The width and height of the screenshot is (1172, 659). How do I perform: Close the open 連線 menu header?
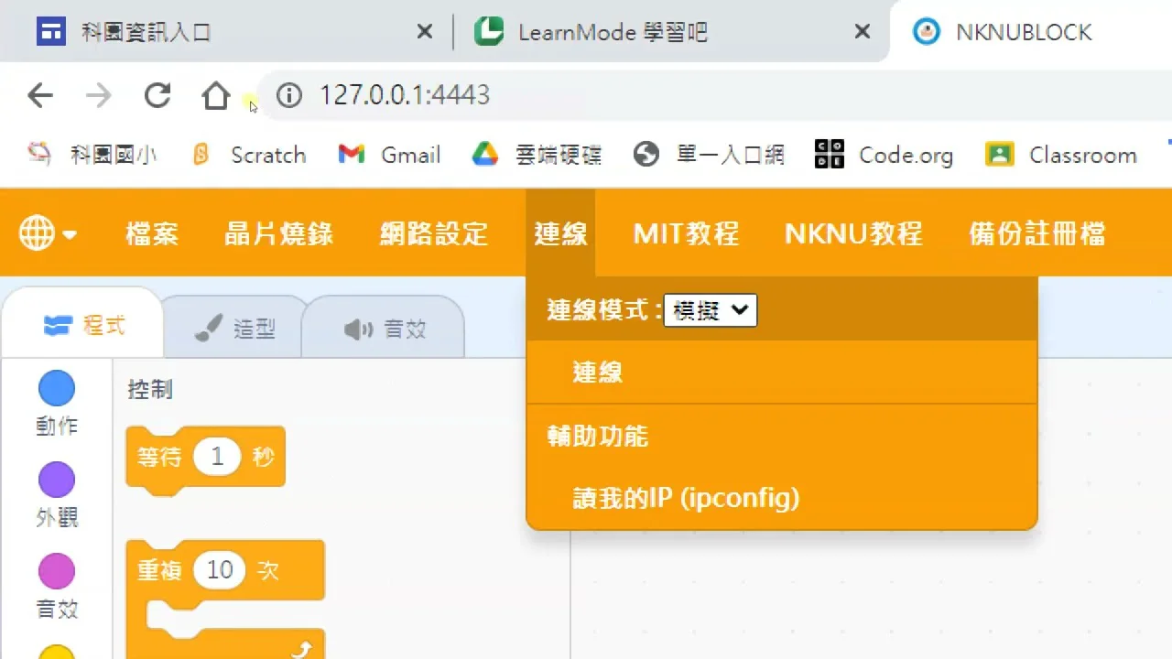point(560,234)
